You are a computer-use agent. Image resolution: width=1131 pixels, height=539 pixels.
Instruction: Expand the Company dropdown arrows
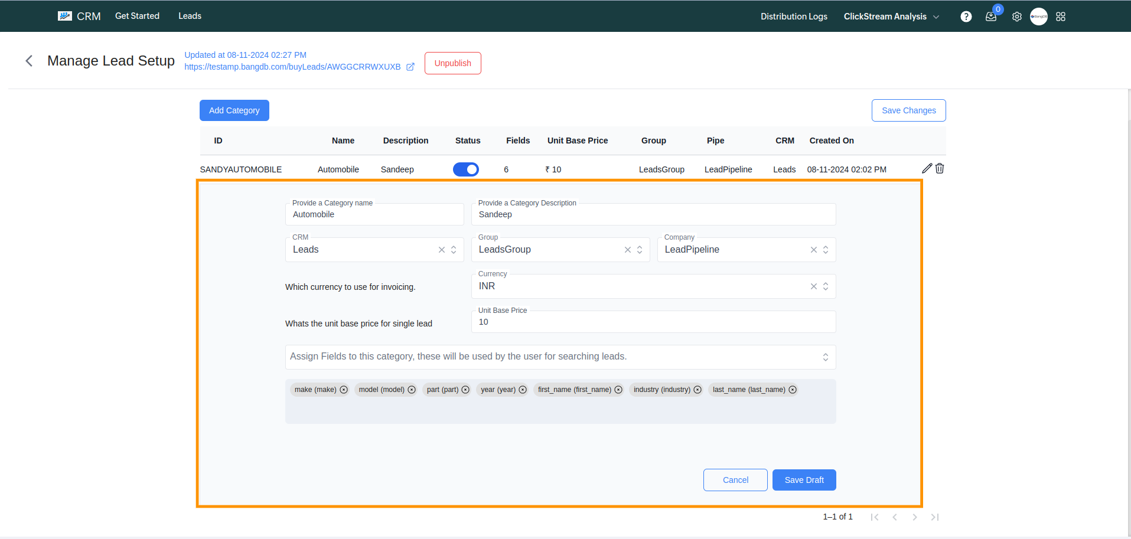click(826, 250)
